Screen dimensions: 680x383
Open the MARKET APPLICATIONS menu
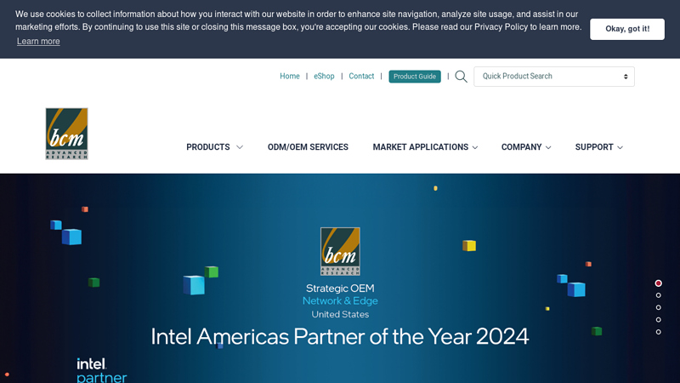point(421,147)
